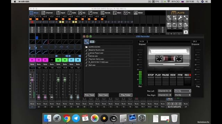This screenshot has height=124, width=222.
Task: Mute the LR main bus
Action: 186,104
